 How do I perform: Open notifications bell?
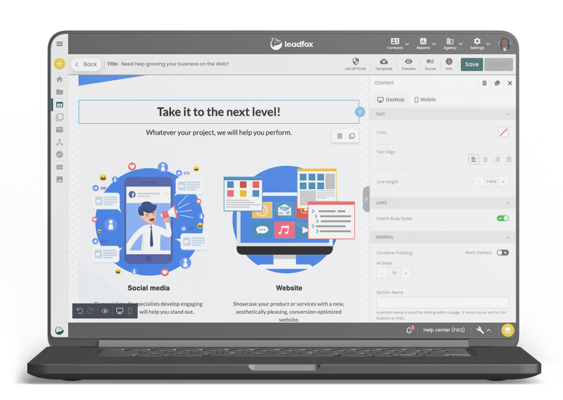tap(410, 330)
